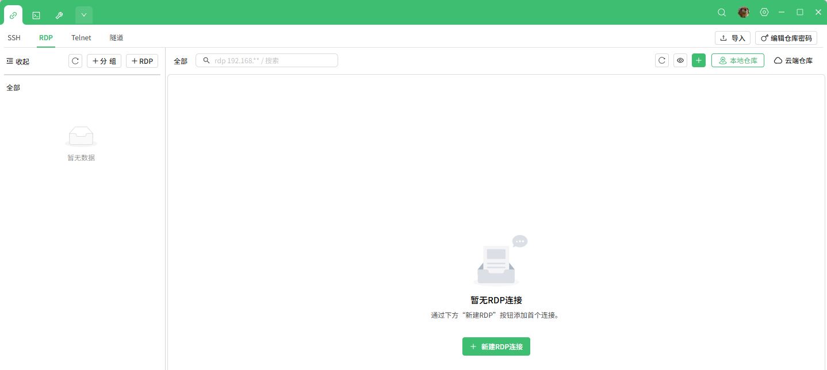Open the 隧道 tab
Screen dimensions: 827x370
click(x=116, y=38)
